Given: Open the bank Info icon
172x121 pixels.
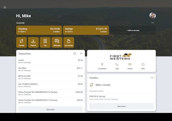Looking at the screenshot, I should pyautogui.click(x=143, y=64).
